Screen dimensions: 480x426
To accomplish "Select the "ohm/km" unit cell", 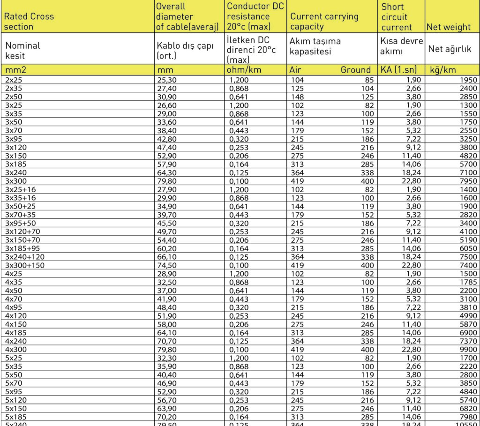I will pyautogui.click(x=243, y=70).
